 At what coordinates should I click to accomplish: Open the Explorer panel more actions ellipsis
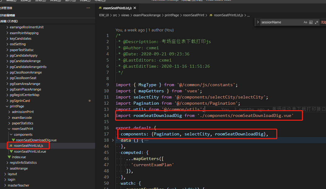pos(88,8)
